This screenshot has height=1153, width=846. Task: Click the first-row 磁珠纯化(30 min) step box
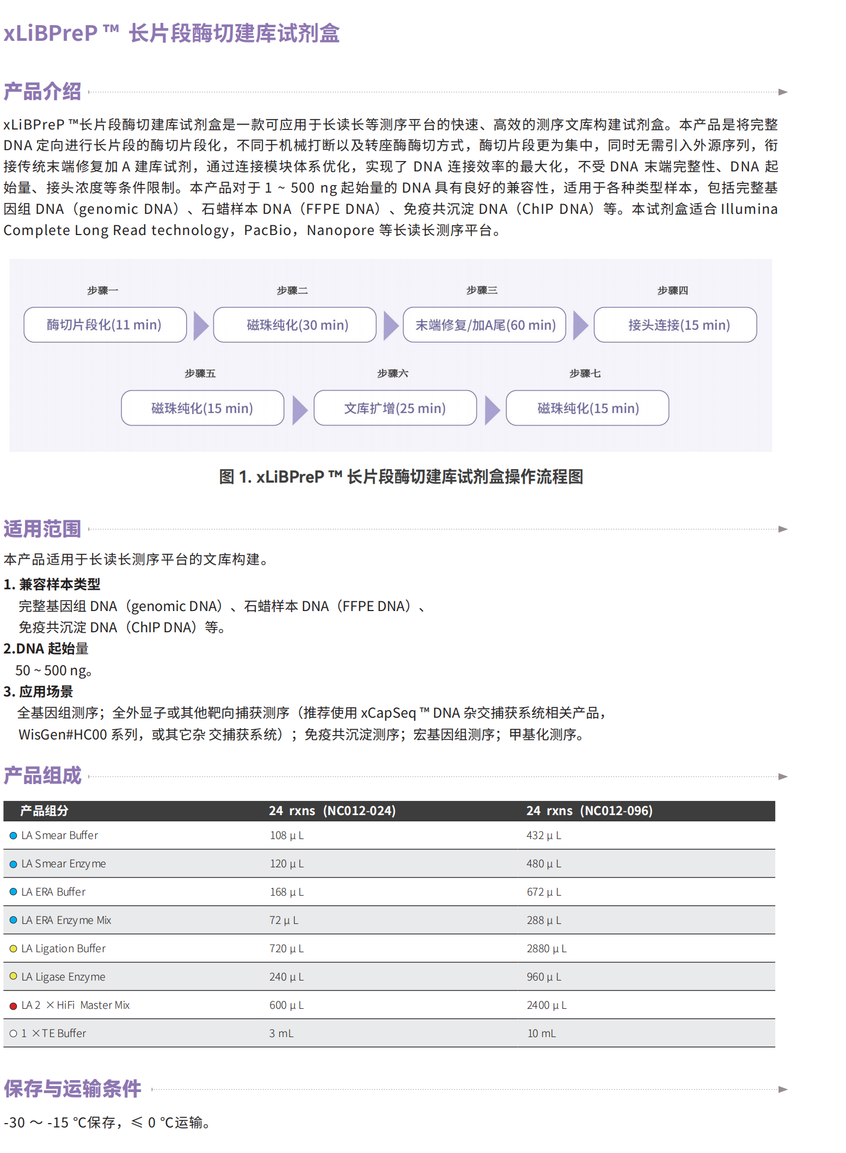(295, 325)
